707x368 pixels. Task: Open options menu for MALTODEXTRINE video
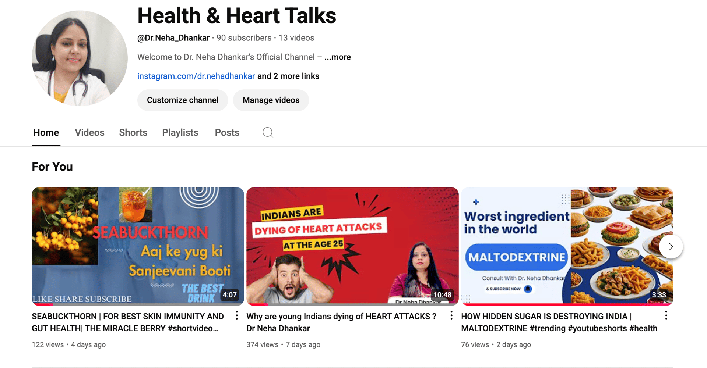point(666,315)
